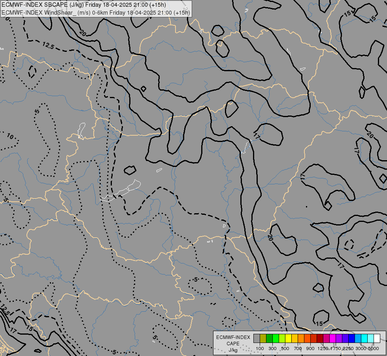Choose the indigo swatch left of 2250
387x356 pixels.
click(x=345, y=338)
